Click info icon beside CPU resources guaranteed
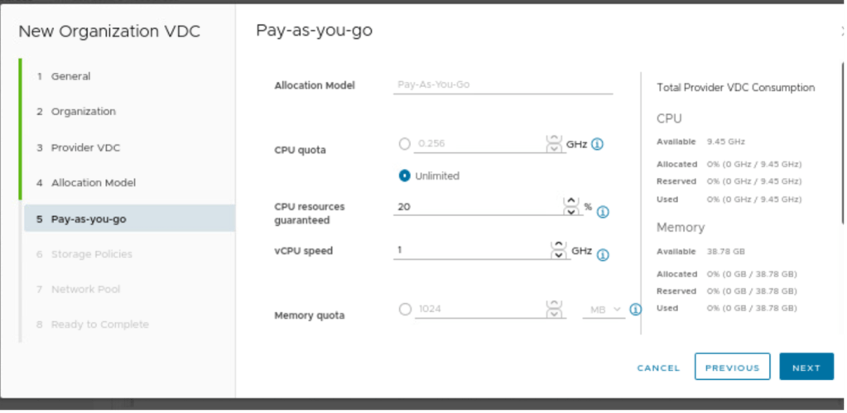Image resolution: width=847 pixels, height=413 pixels. coord(603,212)
